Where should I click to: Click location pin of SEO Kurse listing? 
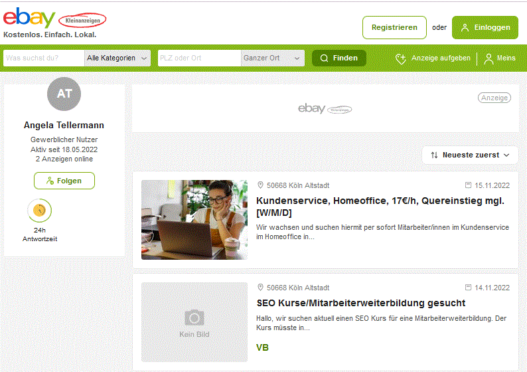point(260,287)
